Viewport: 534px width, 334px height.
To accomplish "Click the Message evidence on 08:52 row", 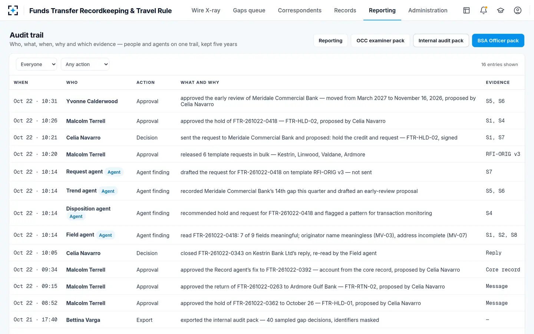I will [497, 303].
